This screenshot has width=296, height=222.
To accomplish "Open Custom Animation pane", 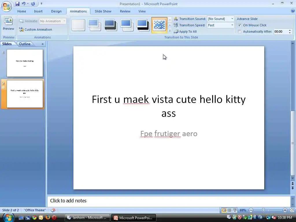I will [x=36, y=29].
